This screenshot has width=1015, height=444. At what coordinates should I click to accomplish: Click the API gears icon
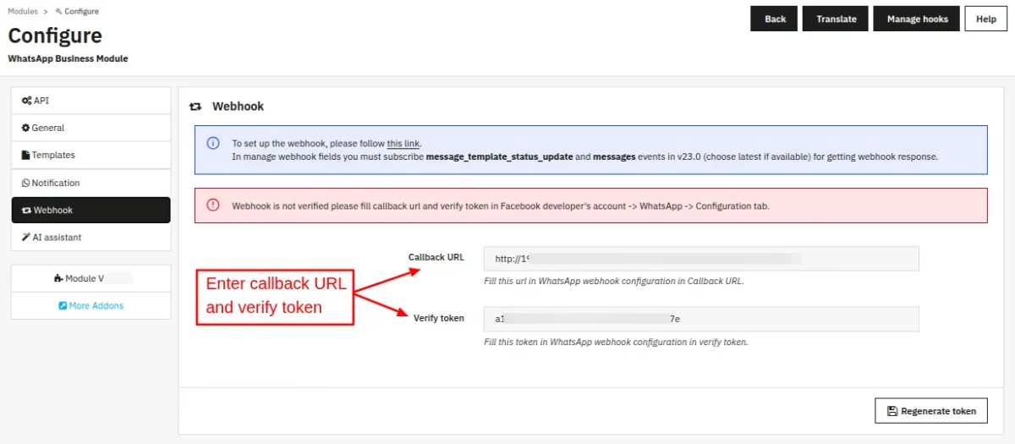pyautogui.click(x=26, y=101)
